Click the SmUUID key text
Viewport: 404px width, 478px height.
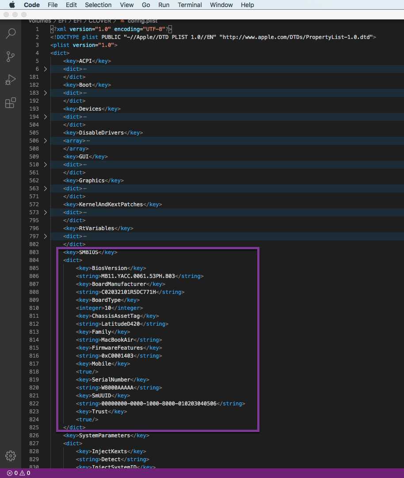(101, 395)
